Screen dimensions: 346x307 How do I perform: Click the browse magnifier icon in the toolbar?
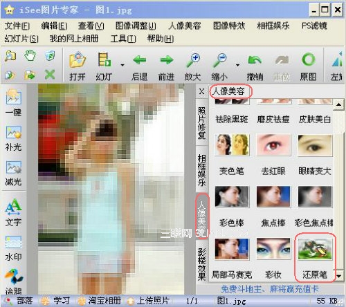coord(10,55)
